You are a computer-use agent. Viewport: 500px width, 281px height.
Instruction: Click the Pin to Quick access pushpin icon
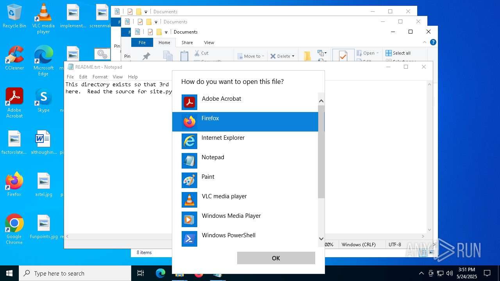[x=146, y=56]
